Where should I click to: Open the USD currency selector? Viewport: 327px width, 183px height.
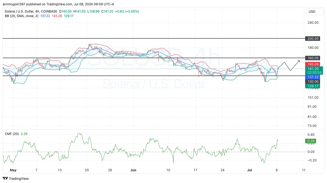[x=312, y=12]
